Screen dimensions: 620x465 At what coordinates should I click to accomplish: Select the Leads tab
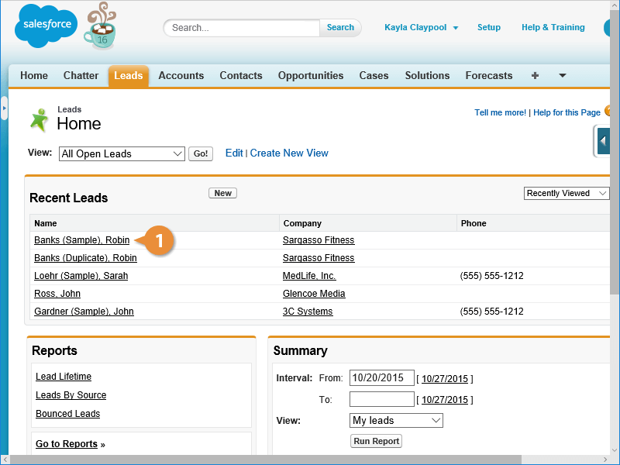point(129,75)
